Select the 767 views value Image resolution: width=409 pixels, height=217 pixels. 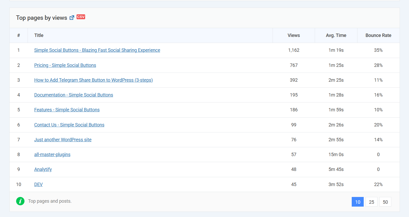click(x=294, y=65)
